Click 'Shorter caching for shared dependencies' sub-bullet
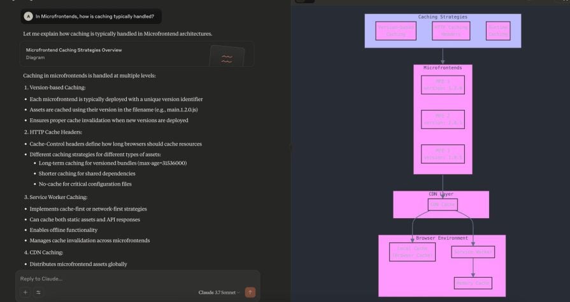The image size is (570, 302). pos(87,174)
